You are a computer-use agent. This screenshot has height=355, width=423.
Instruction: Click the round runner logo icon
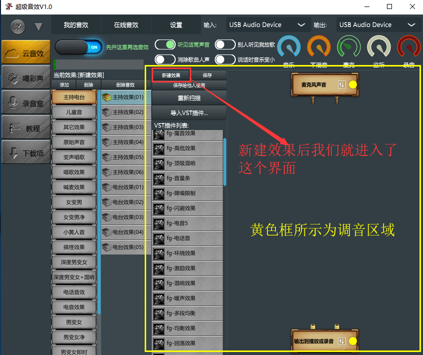coord(18,26)
